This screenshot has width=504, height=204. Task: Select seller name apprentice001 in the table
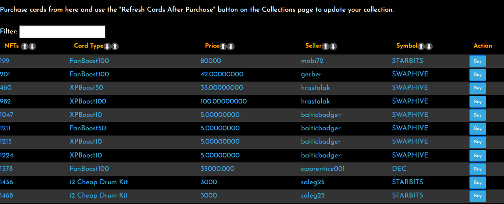coord(323,169)
